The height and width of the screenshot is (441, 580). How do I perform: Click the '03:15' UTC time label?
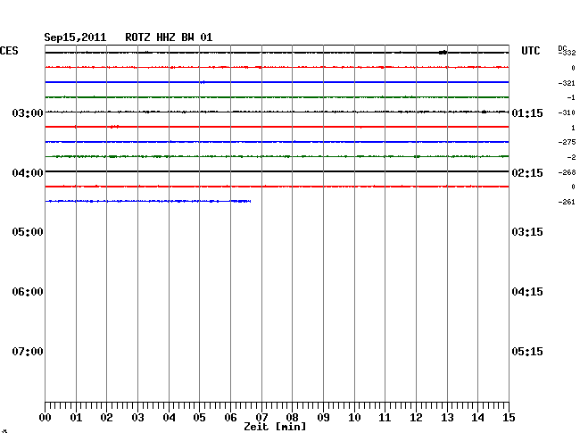527,232
